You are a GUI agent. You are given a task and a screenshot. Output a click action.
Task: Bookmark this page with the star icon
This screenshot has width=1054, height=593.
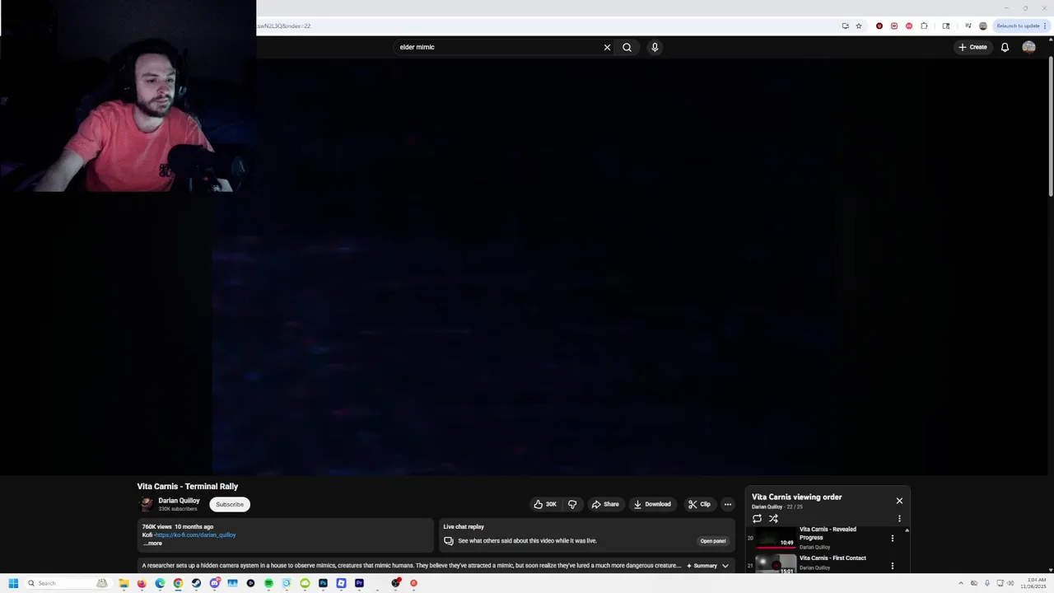click(859, 26)
